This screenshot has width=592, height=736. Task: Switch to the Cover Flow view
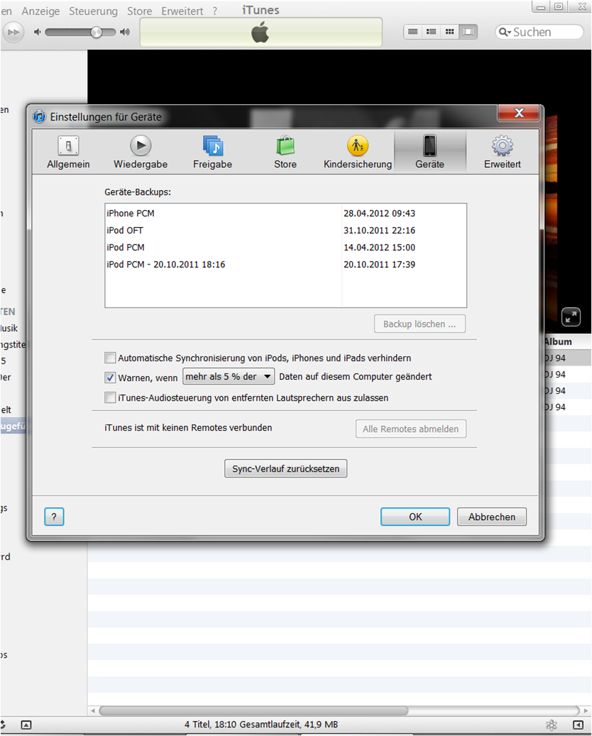point(468,31)
